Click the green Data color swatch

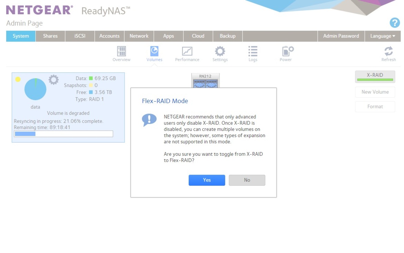pyautogui.click(x=91, y=78)
